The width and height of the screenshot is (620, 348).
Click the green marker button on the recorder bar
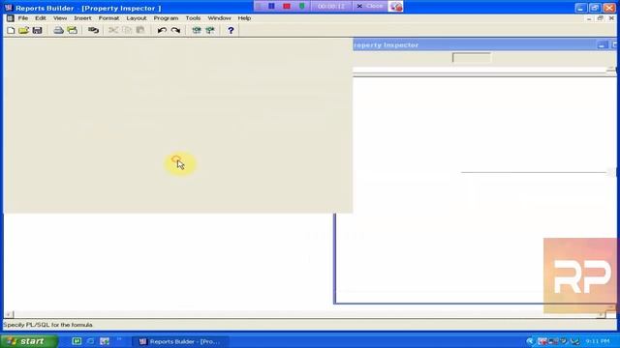pyautogui.click(x=301, y=6)
